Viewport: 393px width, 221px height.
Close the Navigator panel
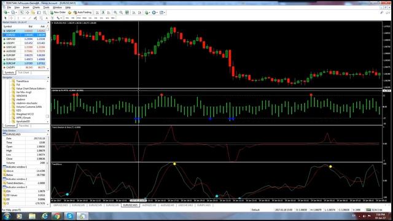click(48, 78)
